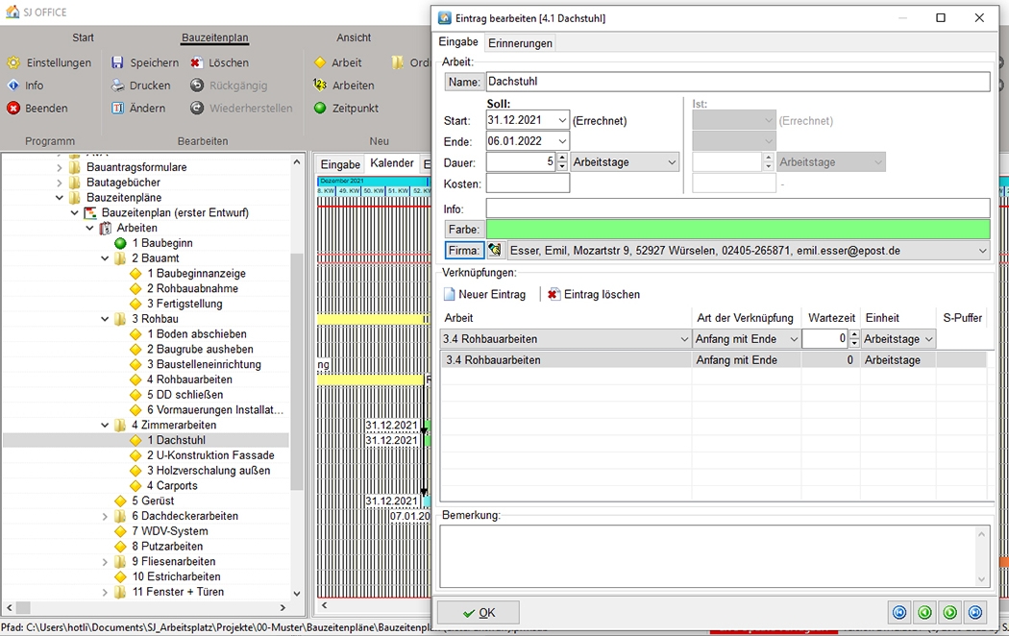Save with the Speichern icon

click(117, 63)
